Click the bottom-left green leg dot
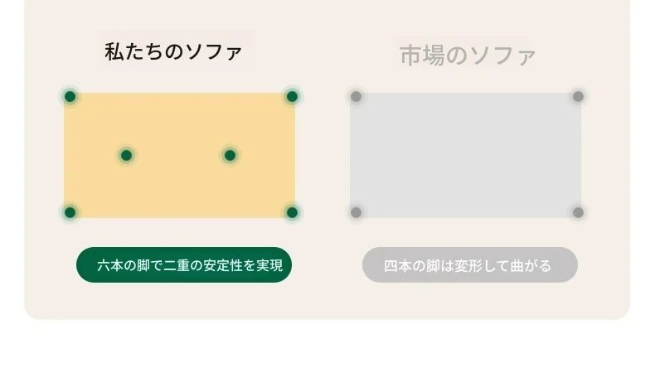This screenshot has width=655, height=368. point(70,212)
